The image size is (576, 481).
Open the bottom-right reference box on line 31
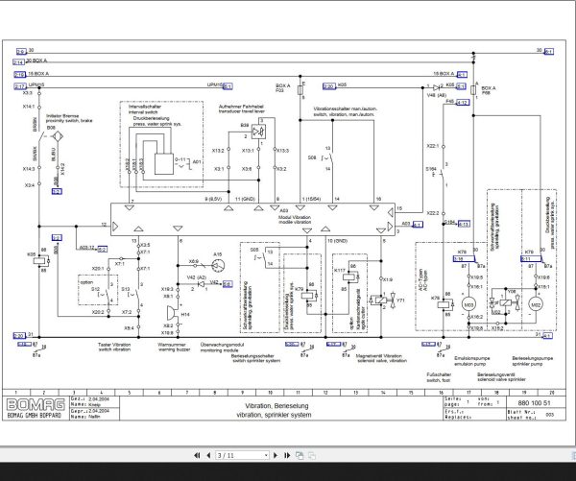point(547,335)
